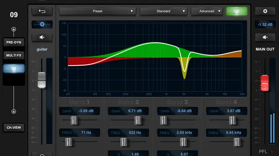This screenshot has height=156, width=279.
Task: Click Band 2 Q value 1.49
Action: click(x=135, y=154)
